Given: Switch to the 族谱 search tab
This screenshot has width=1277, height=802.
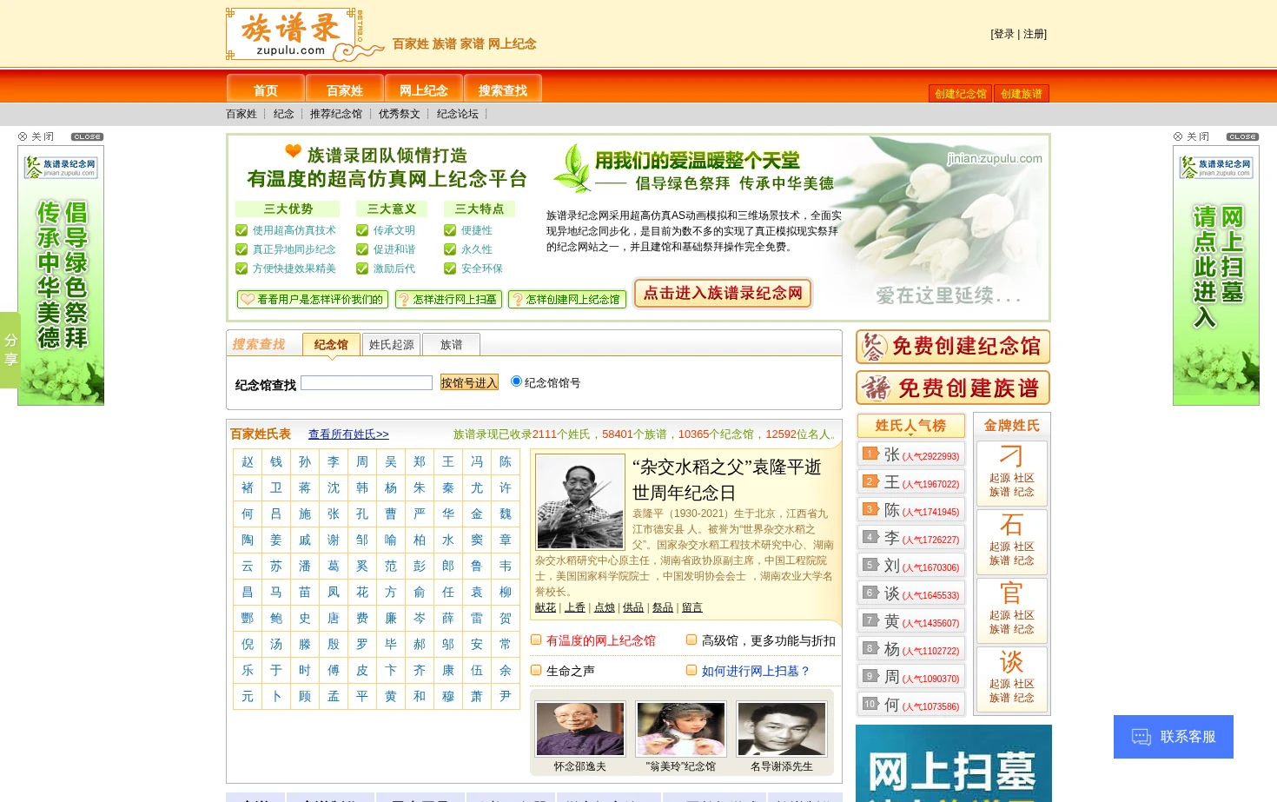Looking at the screenshot, I should [x=452, y=345].
